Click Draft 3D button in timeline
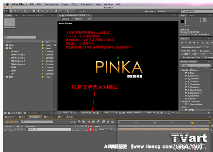The image size is (213, 152). coord(84,122)
